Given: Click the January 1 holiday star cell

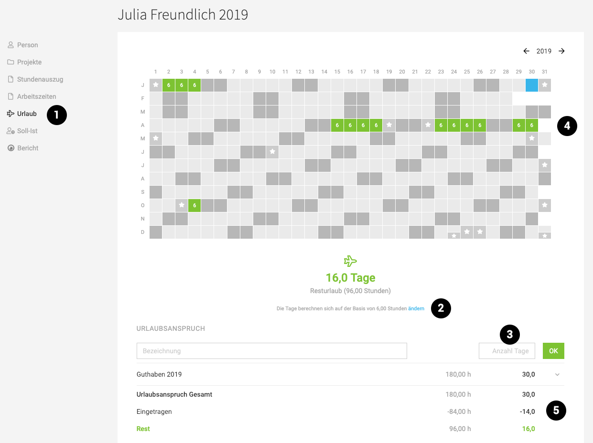Looking at the screenshot, I should 156,85.
